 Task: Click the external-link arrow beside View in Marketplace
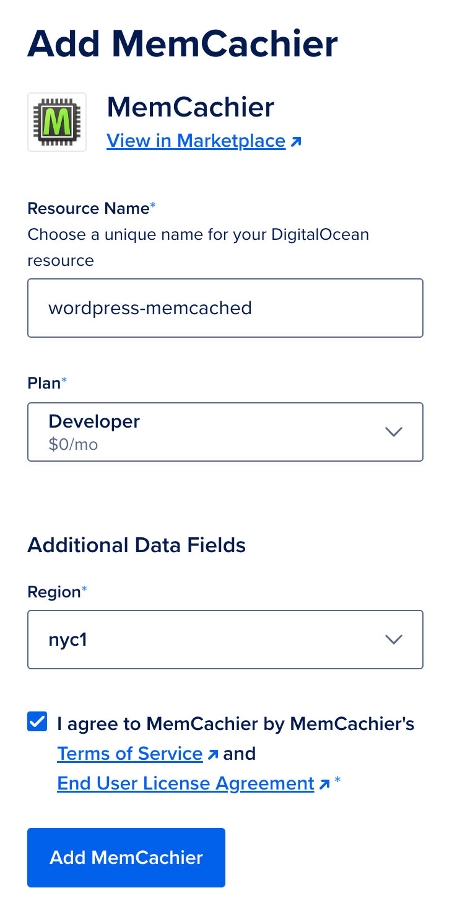click(x=296, y=141)
